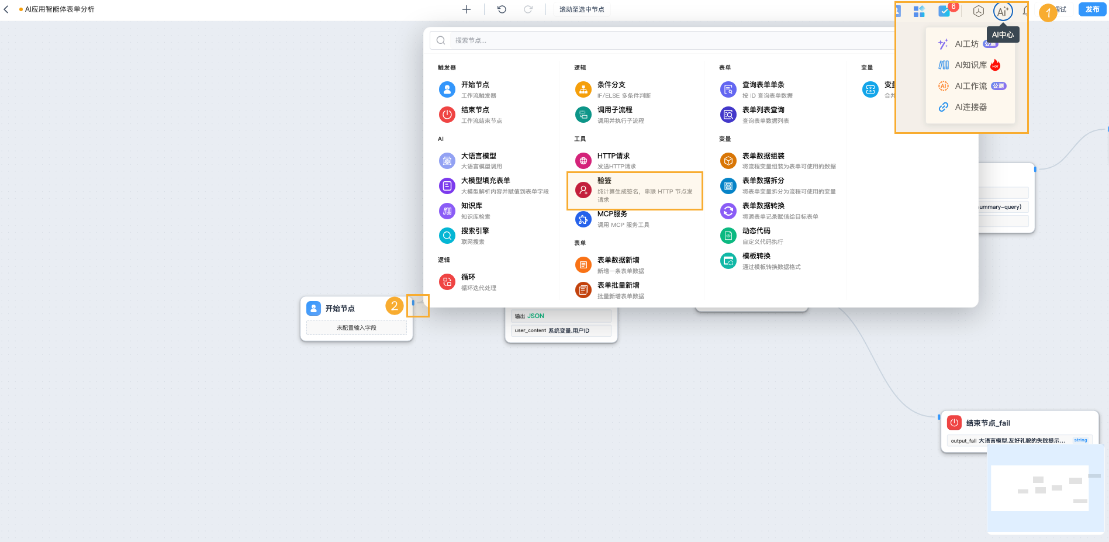Viewport: 1109px width, 542px height.
Task: Pick the 大模型填充表单 node icon
Action: pyautogui.click(x=447, y=186)
